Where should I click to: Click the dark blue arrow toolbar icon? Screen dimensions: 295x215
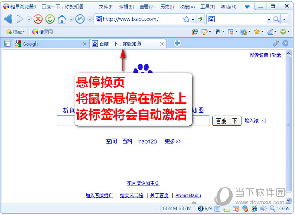point(217,32)
